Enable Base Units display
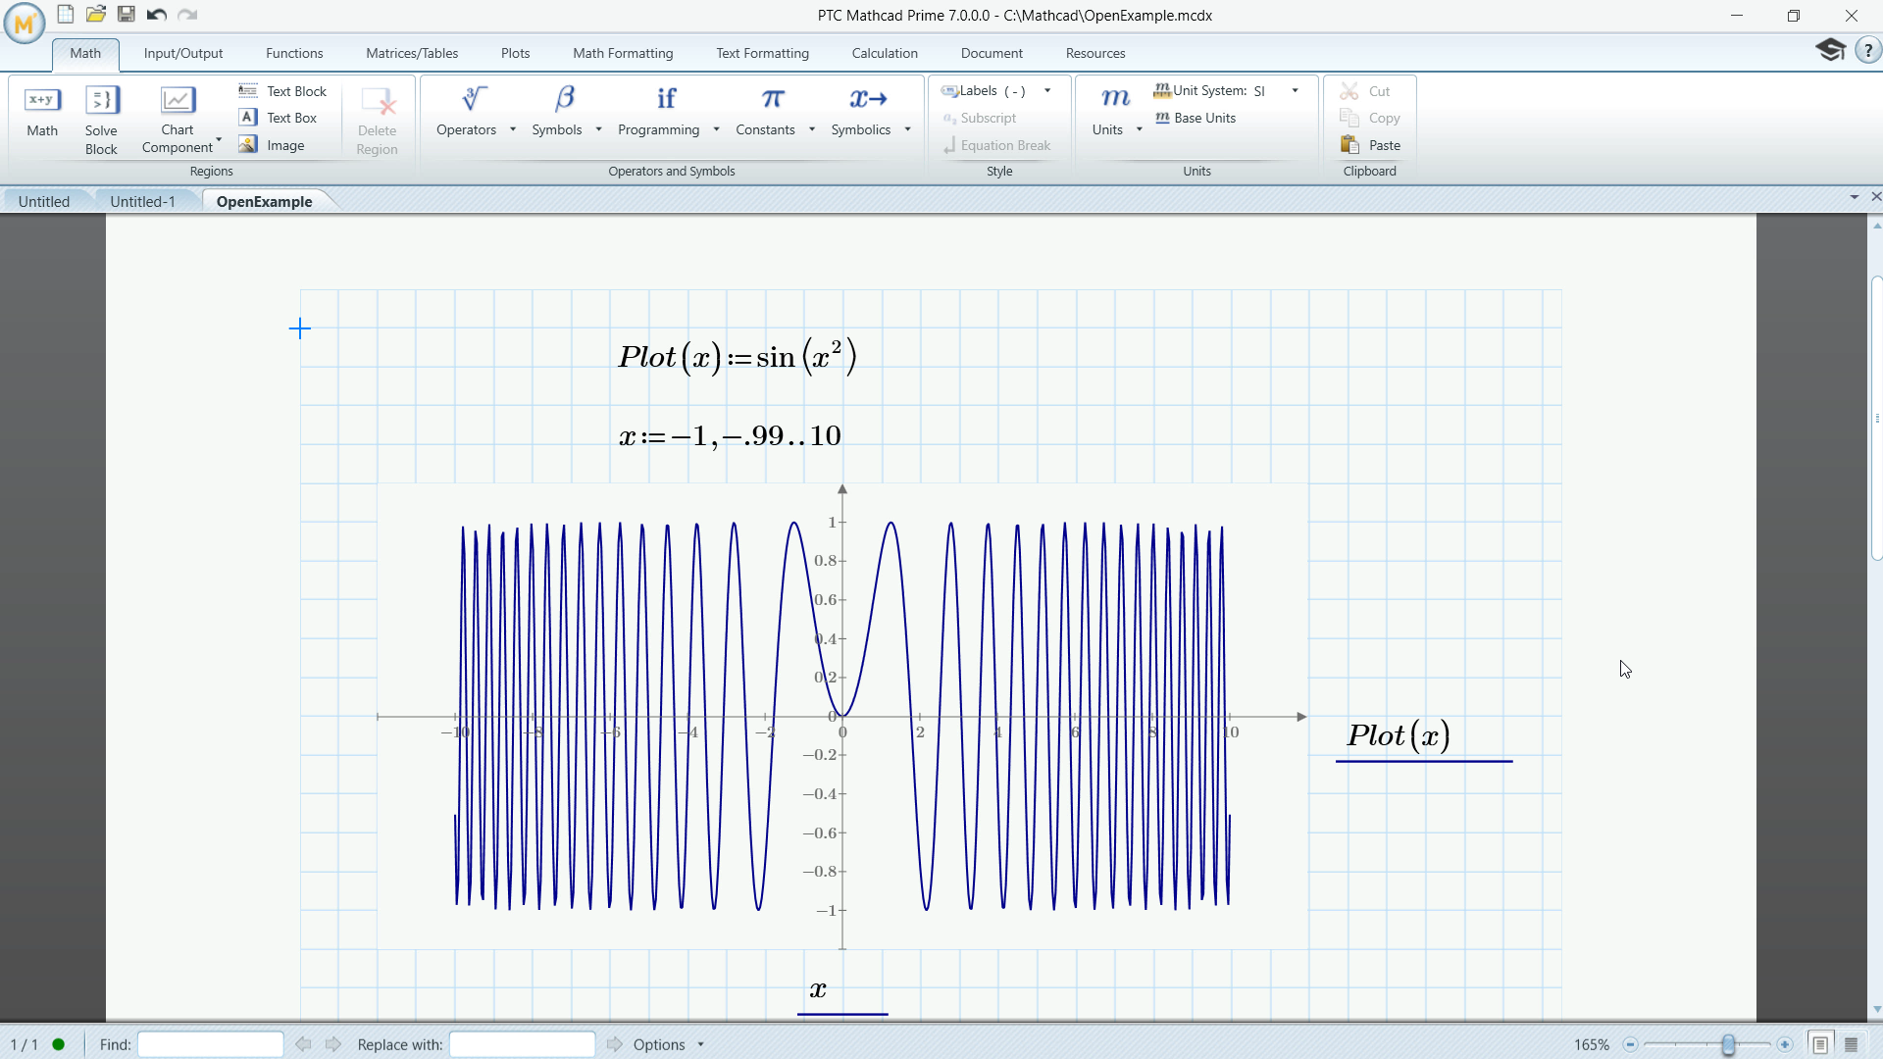The height and width of the screenshot is (1059, 1883). point(1196,118)
